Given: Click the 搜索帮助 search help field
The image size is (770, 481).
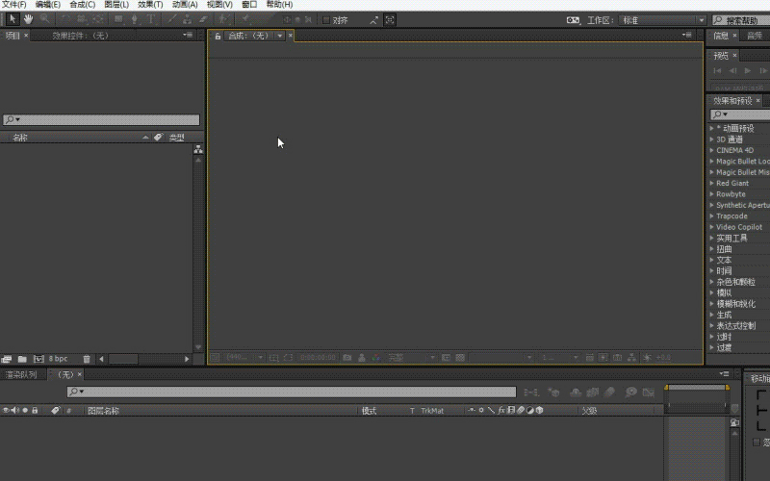Looking at the screenshot, I should click(x=741, y=20).
